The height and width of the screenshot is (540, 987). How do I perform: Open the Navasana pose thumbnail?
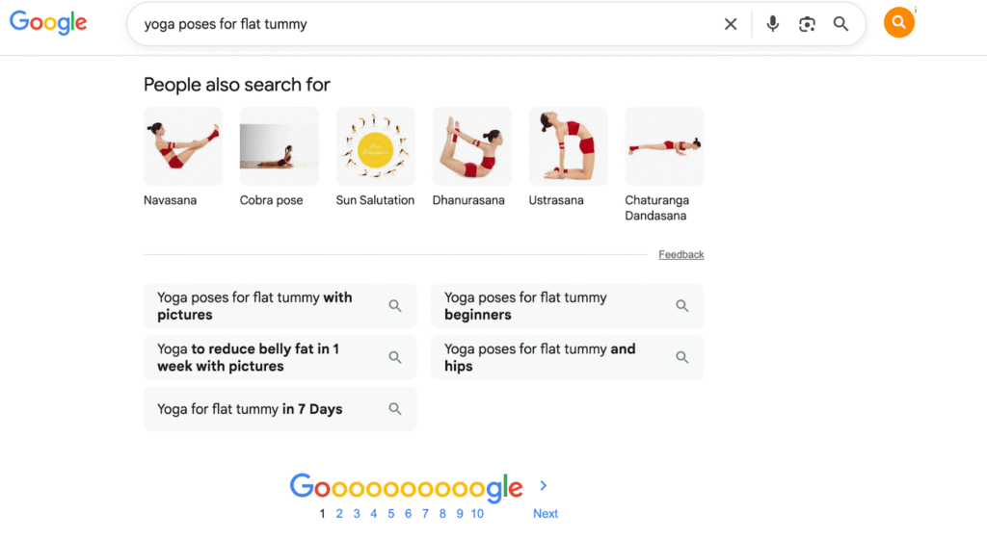(182, 146)
